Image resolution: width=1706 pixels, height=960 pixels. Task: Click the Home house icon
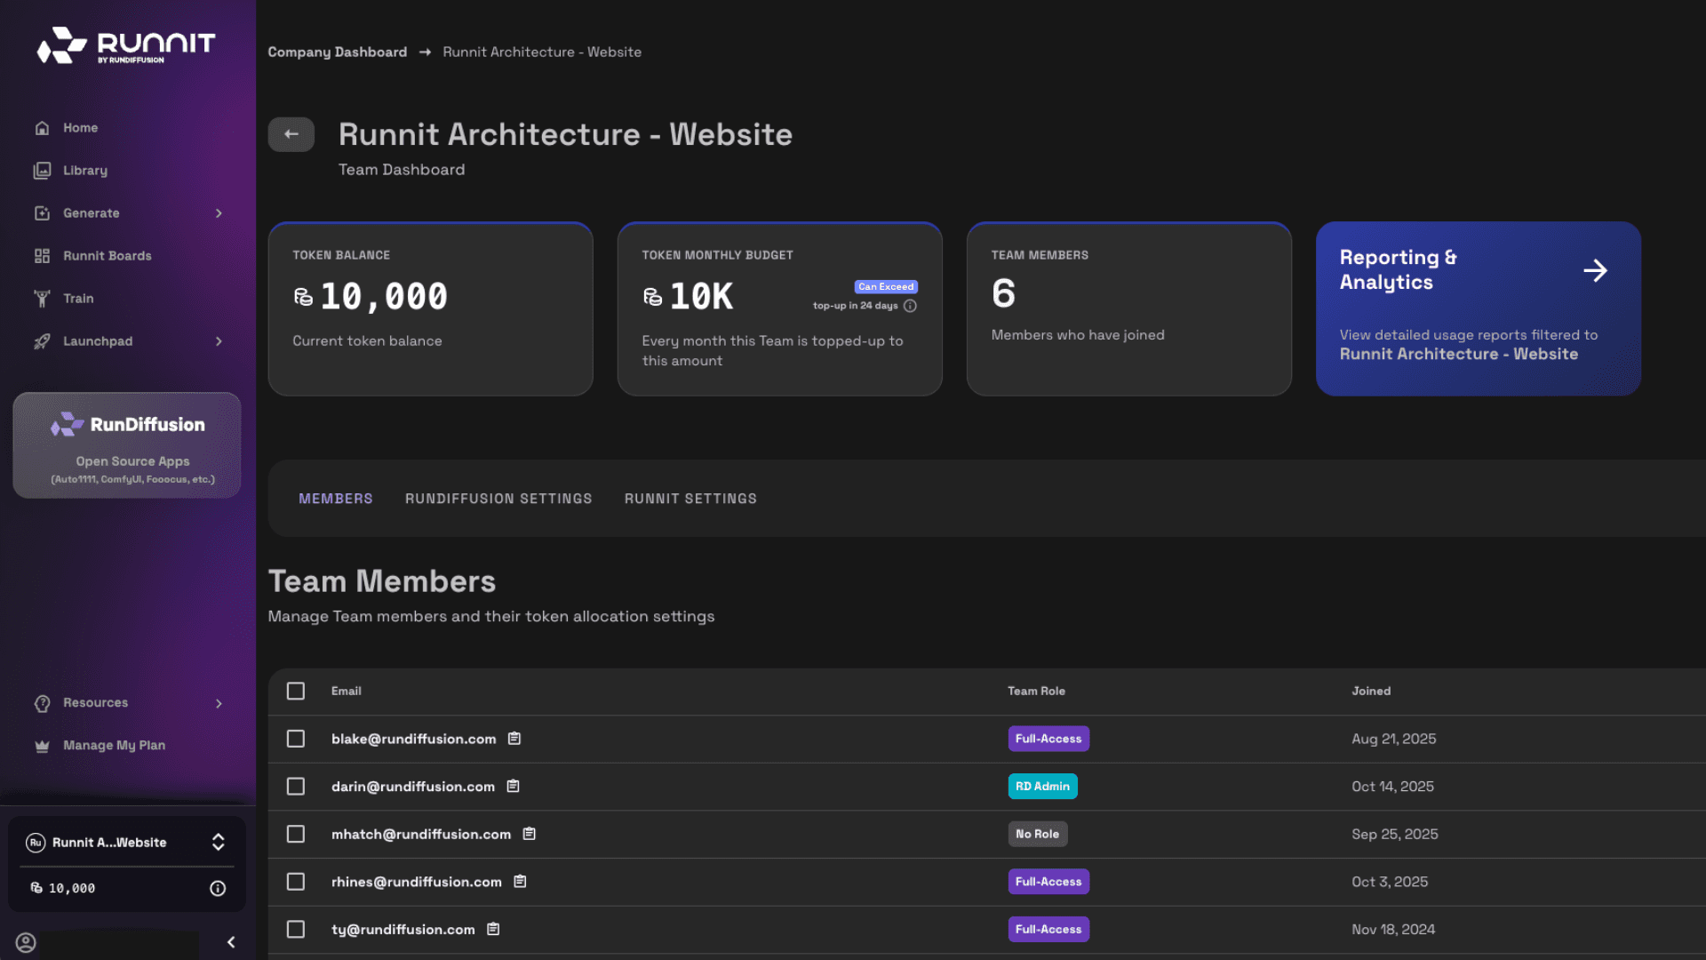[x=42, y=128]
